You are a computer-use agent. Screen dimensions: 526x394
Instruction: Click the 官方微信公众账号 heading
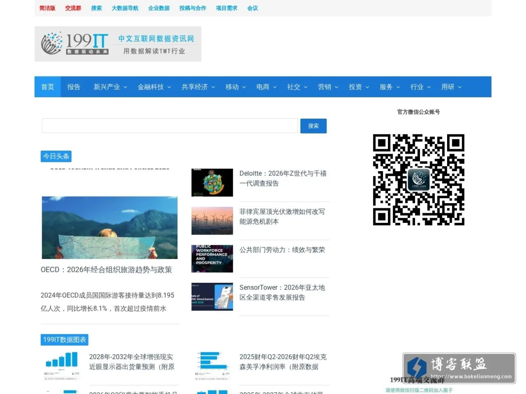(x=419, y=112)
